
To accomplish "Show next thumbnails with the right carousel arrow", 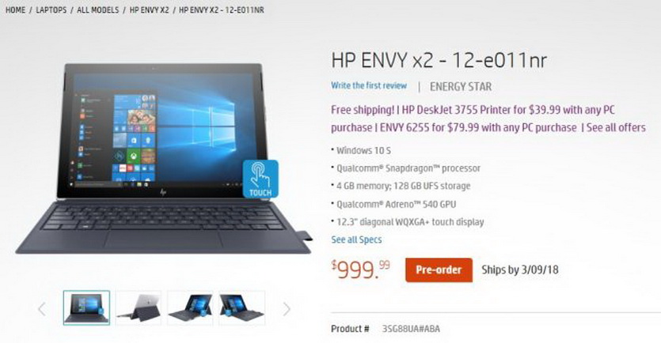I will click(x=287, y=309).
